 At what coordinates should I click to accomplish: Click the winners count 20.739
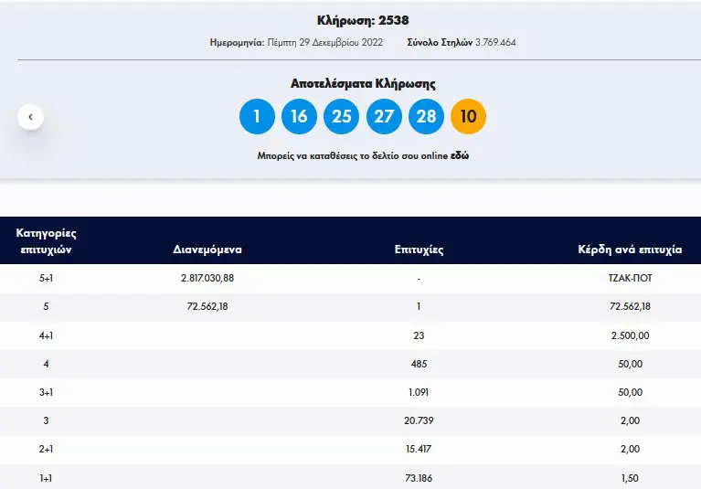pyautogui.click(x=419, y=420)
